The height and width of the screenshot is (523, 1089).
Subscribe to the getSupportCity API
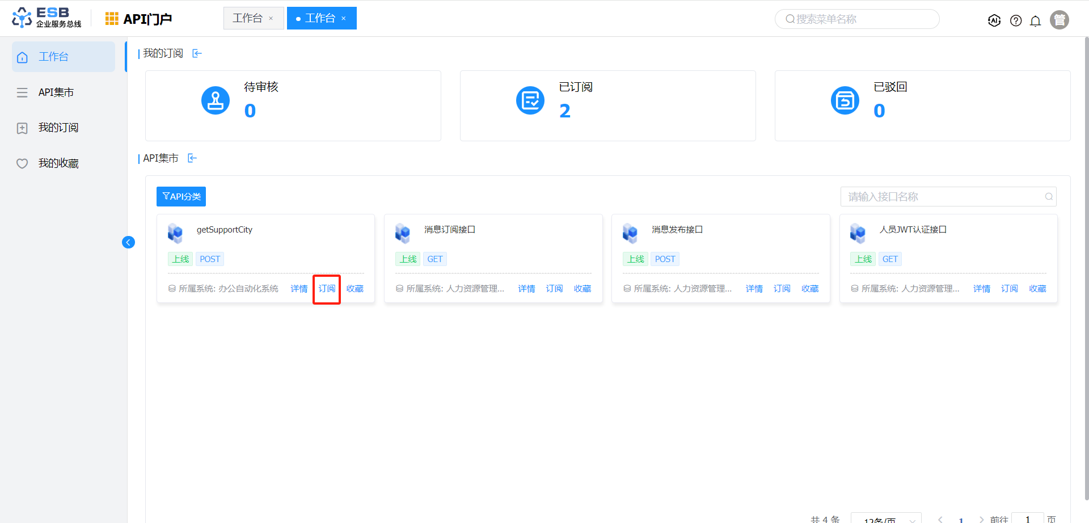click(x=327, y=289)
